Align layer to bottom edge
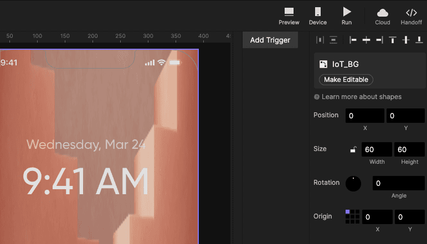The width and height of the screenshot is (427, 244). (419, 40)
